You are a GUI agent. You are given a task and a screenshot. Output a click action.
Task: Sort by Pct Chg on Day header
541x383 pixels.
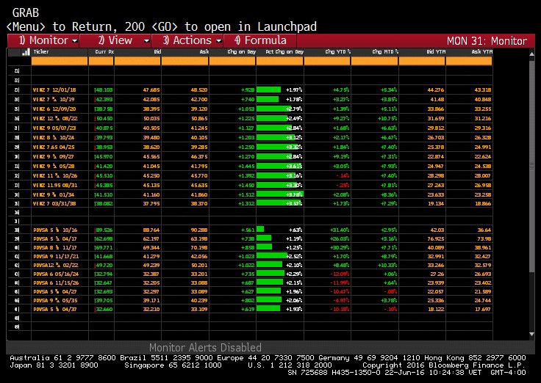click(x=284, y=51)
